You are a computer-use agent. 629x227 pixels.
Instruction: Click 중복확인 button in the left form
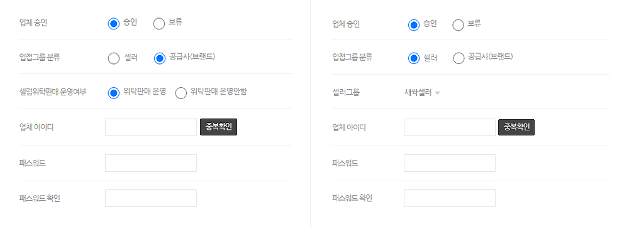coord(219,127)
